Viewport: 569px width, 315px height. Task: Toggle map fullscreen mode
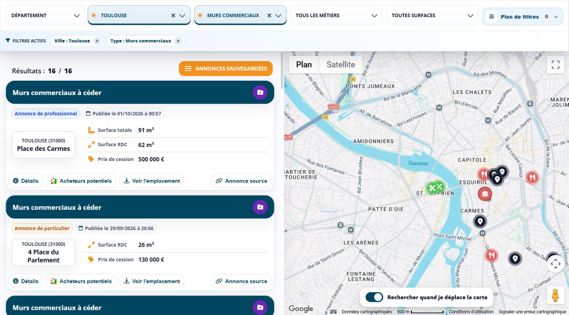[555, 65]
